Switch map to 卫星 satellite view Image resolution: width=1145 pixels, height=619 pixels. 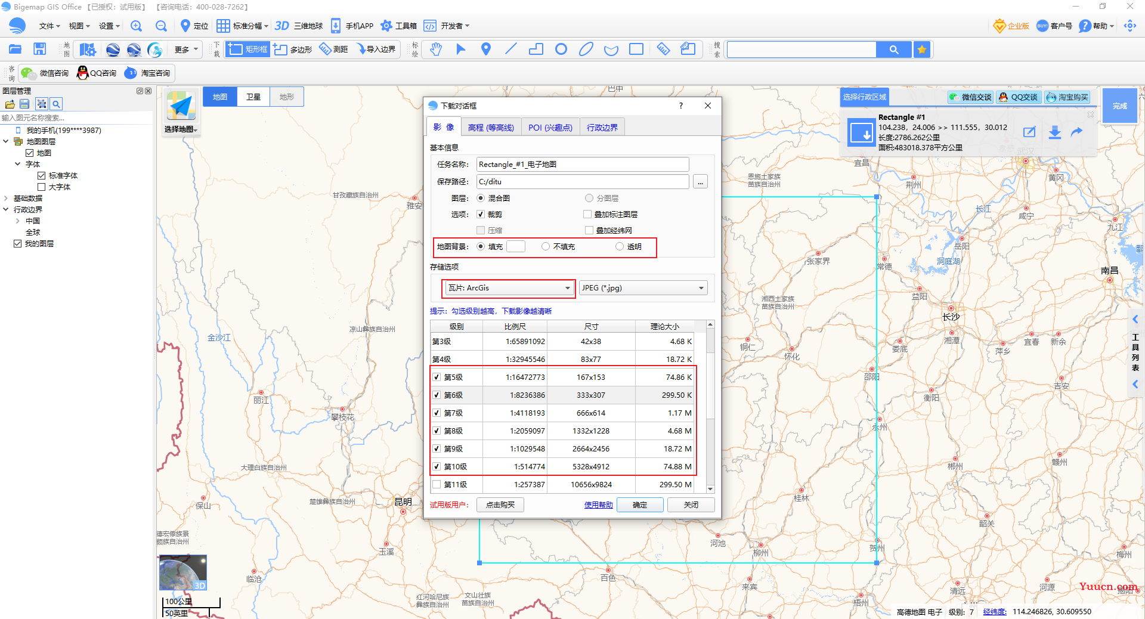point(253,97)
